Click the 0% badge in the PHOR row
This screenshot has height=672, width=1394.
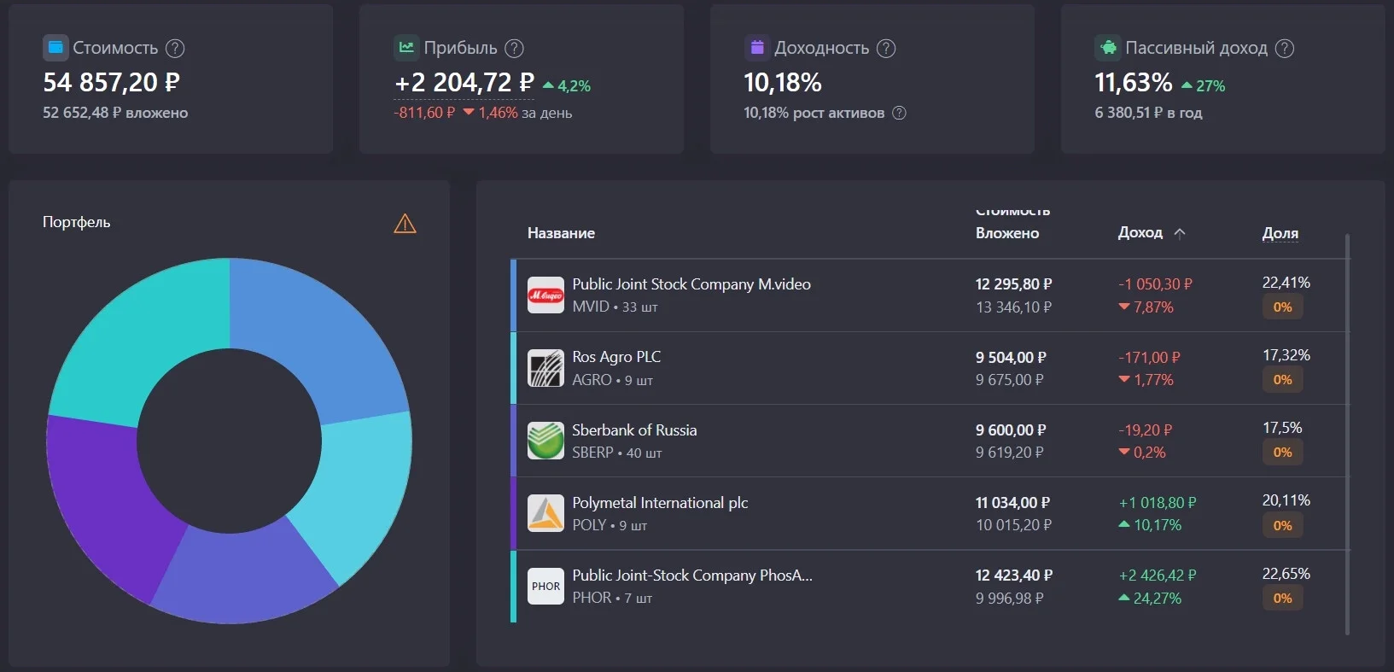point(1282,599)
